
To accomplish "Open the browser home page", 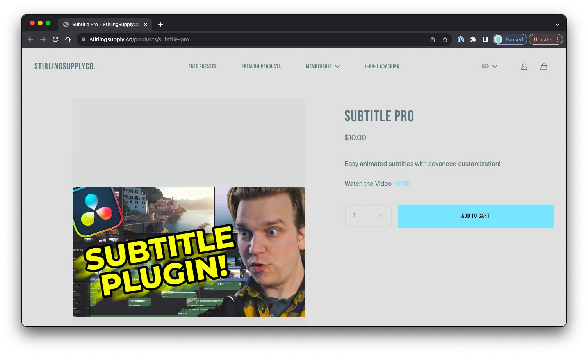I will [x=68, y=39].
